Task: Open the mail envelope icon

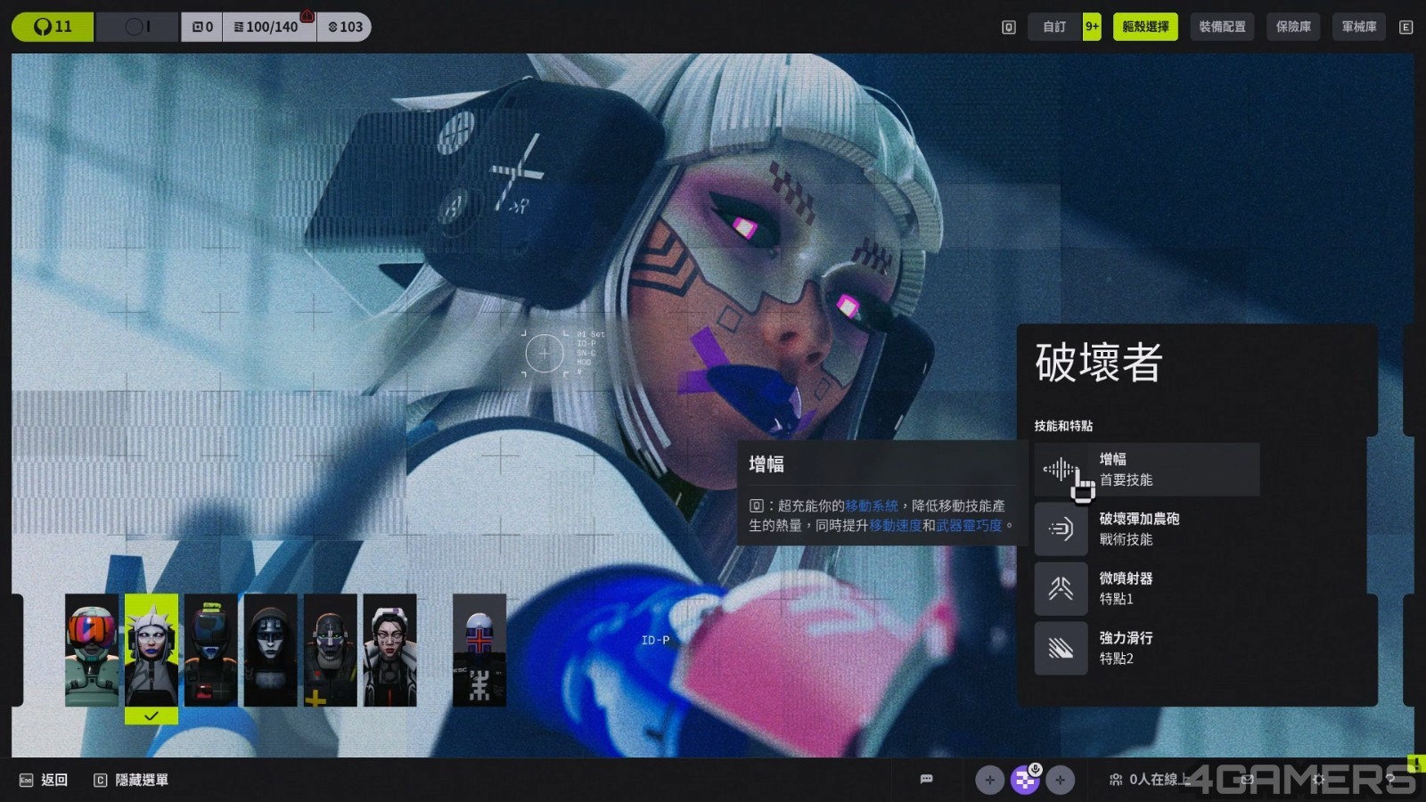Action: [x=1247, y=780]
